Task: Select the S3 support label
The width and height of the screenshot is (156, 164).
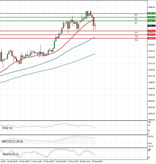Action: [136, 40]
